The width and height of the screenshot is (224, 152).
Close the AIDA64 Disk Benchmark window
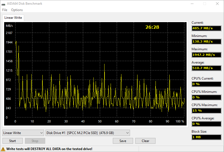[x=217, y=4]
